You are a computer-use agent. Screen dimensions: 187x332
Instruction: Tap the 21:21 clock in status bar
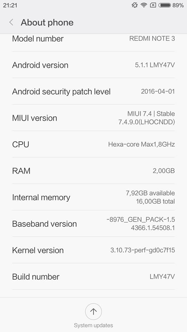10,5
